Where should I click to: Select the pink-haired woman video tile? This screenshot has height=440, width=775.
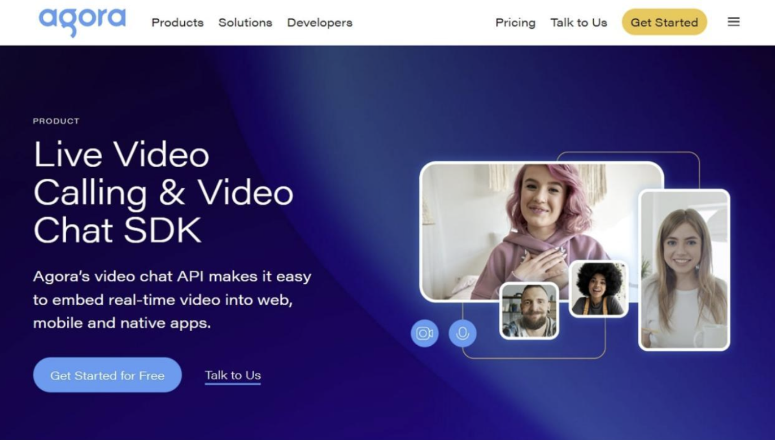pos(541,231)
